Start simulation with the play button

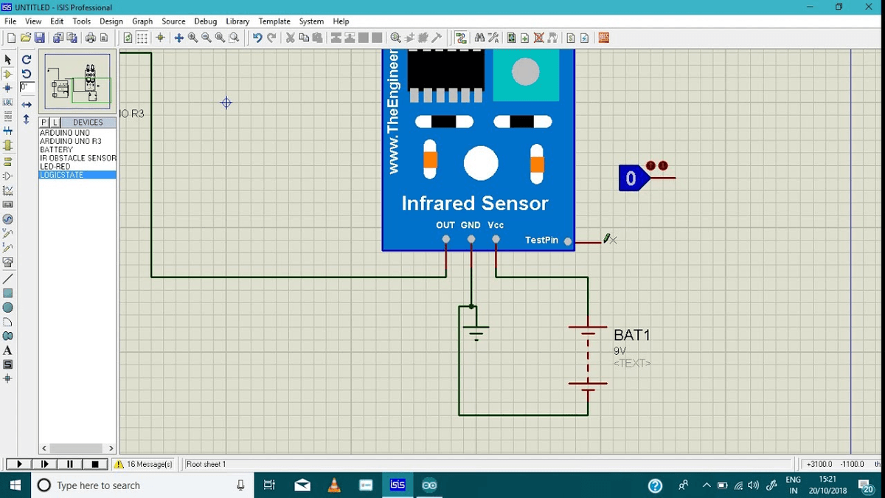click(x=19, y=464)
